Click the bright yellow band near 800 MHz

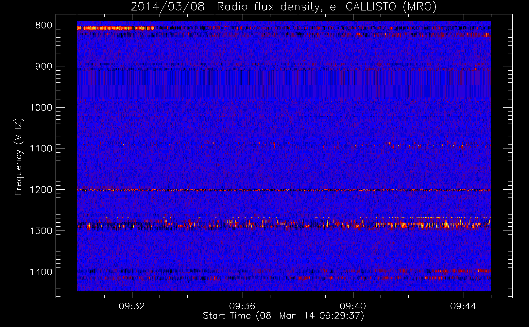click(x=116, y=28)
